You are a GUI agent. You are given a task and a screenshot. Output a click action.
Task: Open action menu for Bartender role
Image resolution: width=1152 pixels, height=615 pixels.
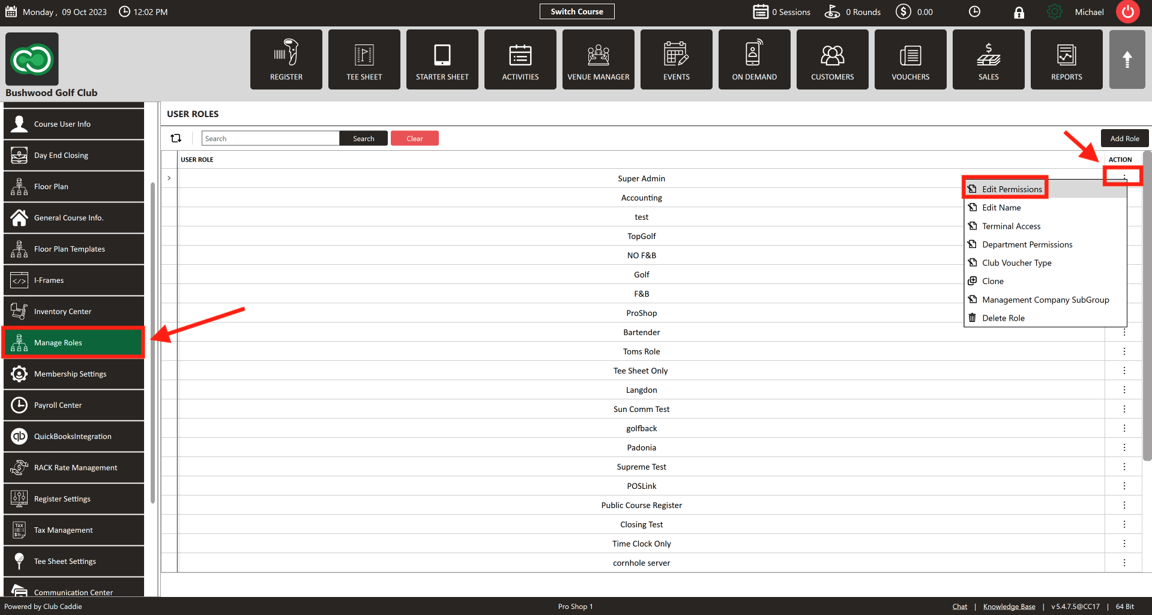point(1124,332)
